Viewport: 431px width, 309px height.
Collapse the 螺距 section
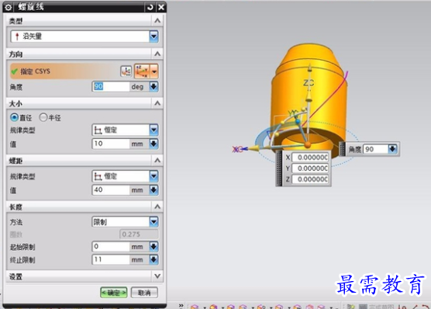pyautogui.click(x=157, y=160)
